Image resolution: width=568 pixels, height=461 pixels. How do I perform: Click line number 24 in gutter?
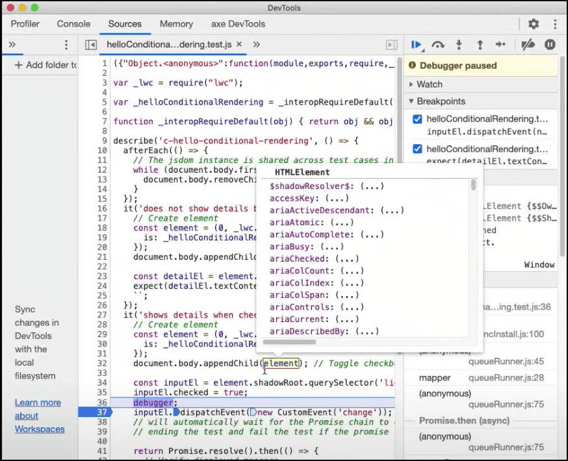tap(102, 286)
